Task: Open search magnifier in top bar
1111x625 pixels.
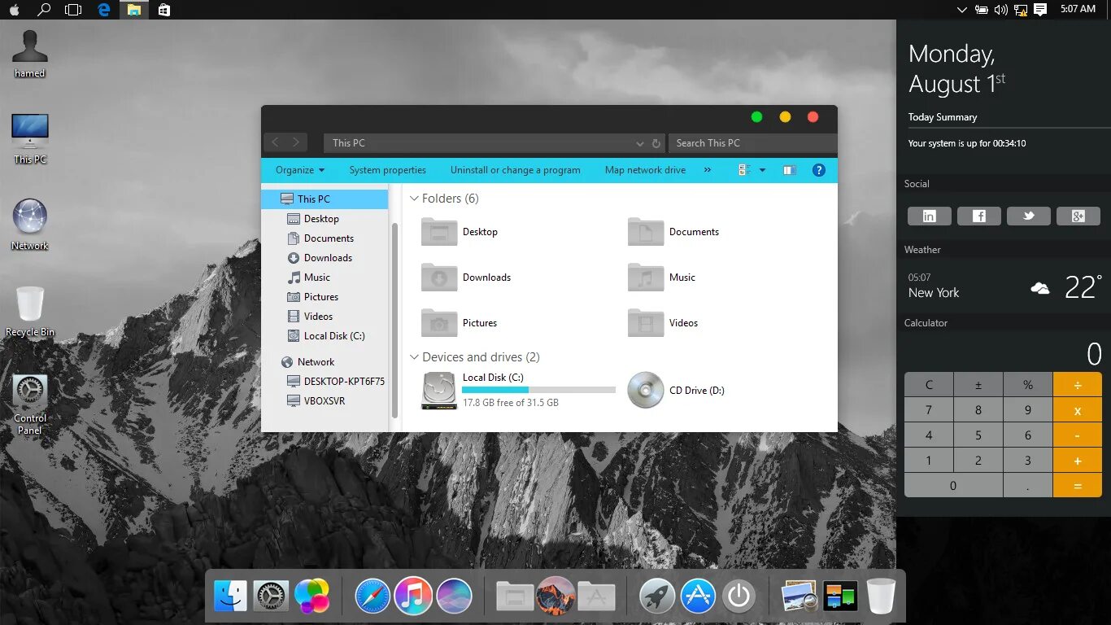Action: 44,10
